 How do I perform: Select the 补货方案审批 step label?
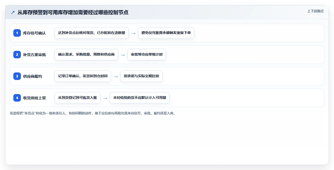(34, 55)
